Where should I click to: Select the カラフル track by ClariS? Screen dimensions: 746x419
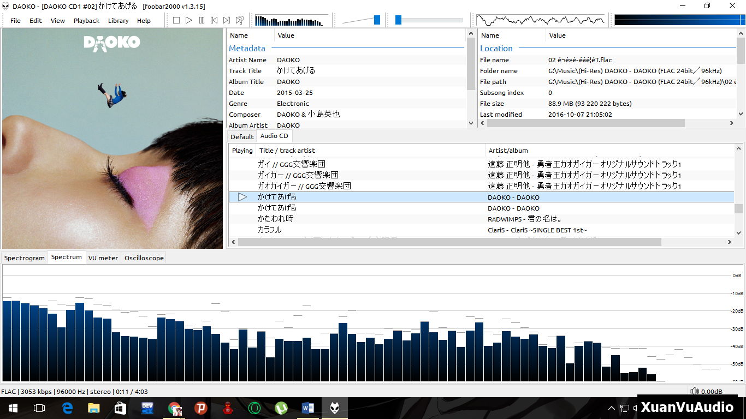click(481, 230)
